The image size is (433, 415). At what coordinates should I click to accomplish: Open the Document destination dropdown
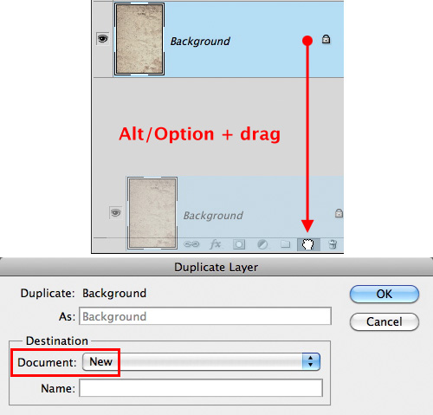201,361
